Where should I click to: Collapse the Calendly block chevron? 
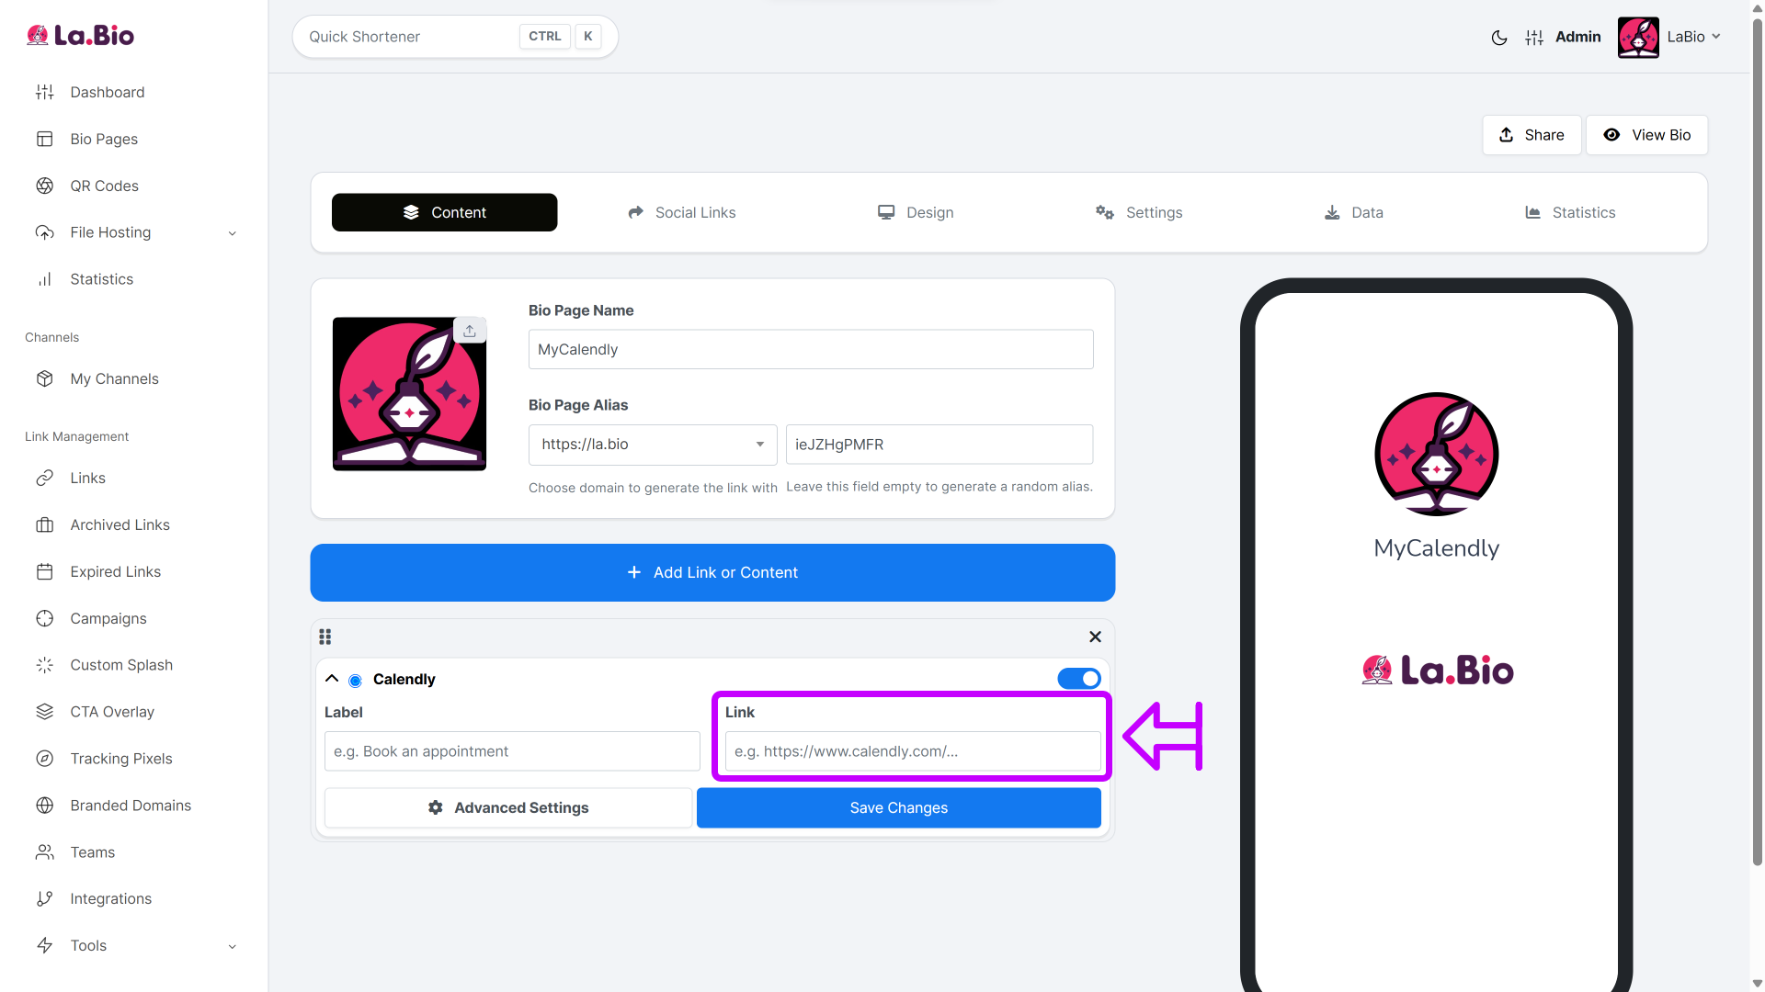(x=332, y=679)
